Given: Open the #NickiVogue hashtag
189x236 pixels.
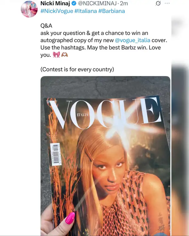Looking at the screenshot, I should pos(57,11).
